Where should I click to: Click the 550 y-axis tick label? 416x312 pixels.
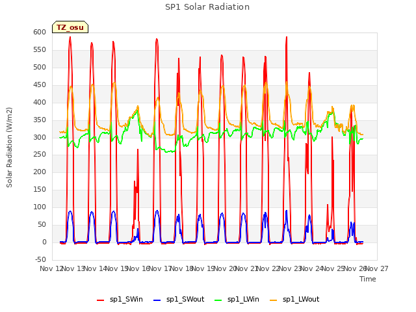(40, 49)
